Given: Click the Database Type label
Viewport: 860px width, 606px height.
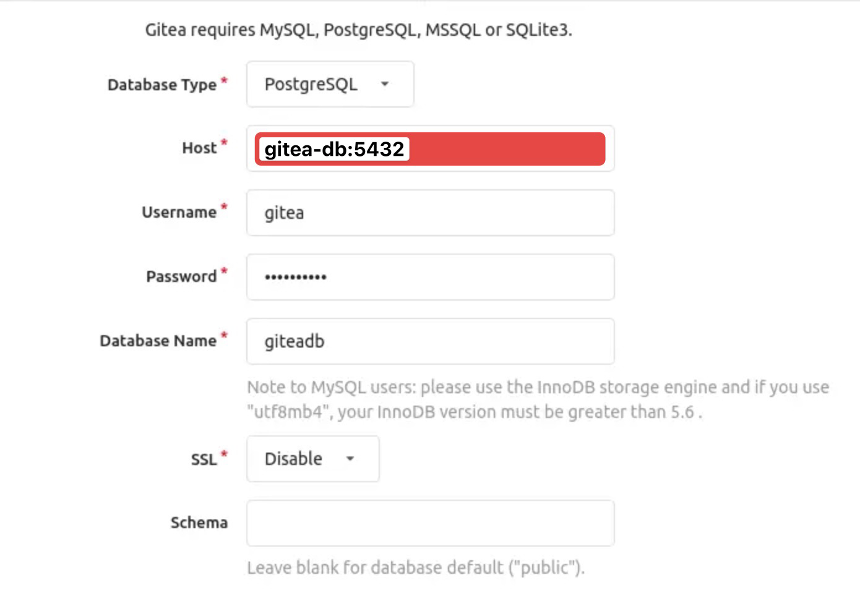Looking at the screenshot, I should 162,85.
